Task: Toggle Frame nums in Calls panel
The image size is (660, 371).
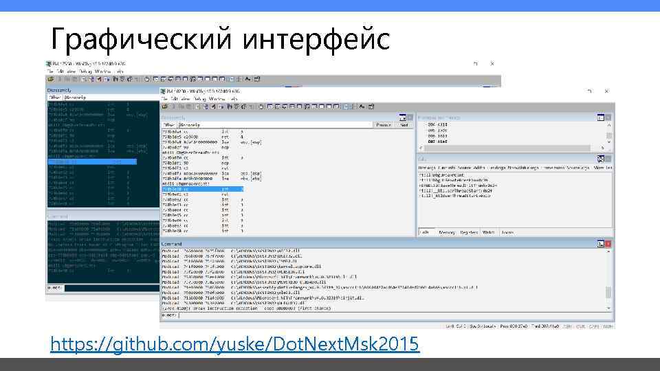Action: (553, 168)
